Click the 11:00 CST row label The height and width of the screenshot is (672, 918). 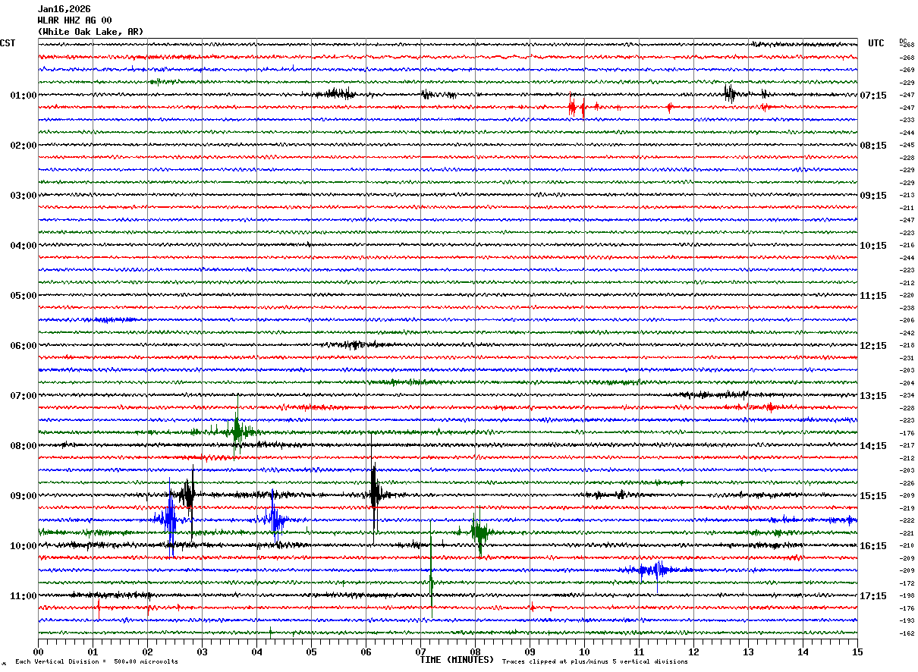pyautogui.click(x=23, y=596)
